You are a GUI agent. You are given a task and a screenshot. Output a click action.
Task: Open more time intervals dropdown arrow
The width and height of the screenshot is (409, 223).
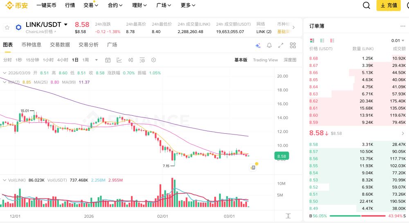tap(96, 60)
